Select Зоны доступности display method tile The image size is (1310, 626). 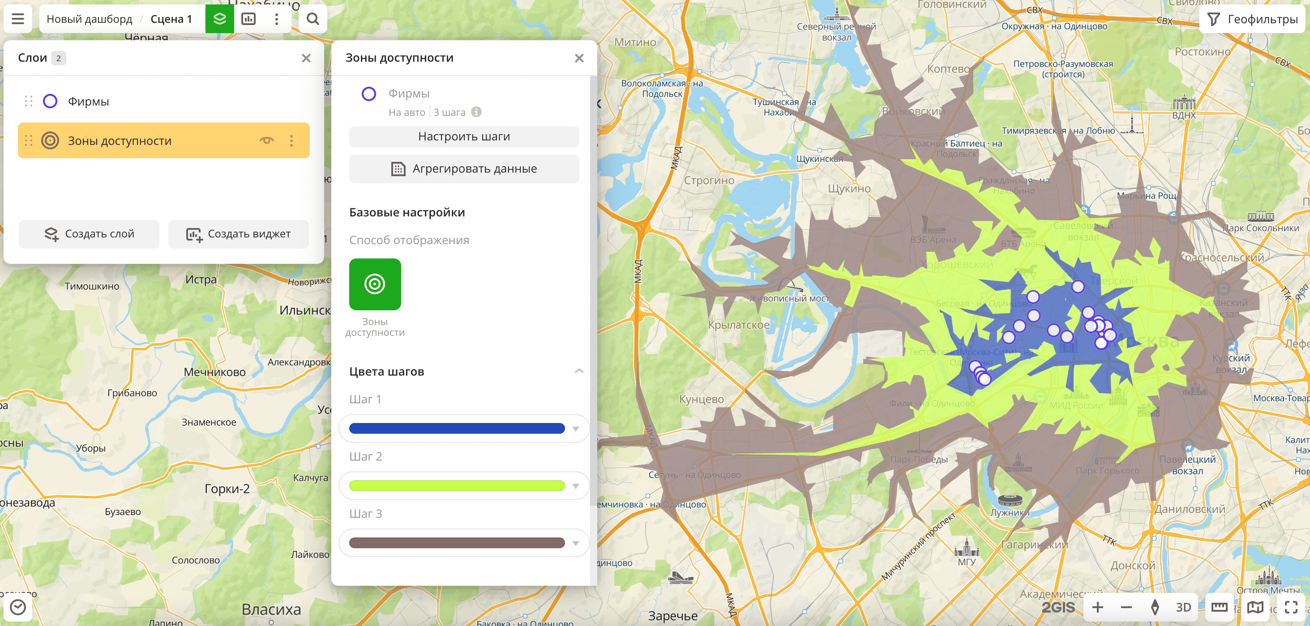pos(375,284)
